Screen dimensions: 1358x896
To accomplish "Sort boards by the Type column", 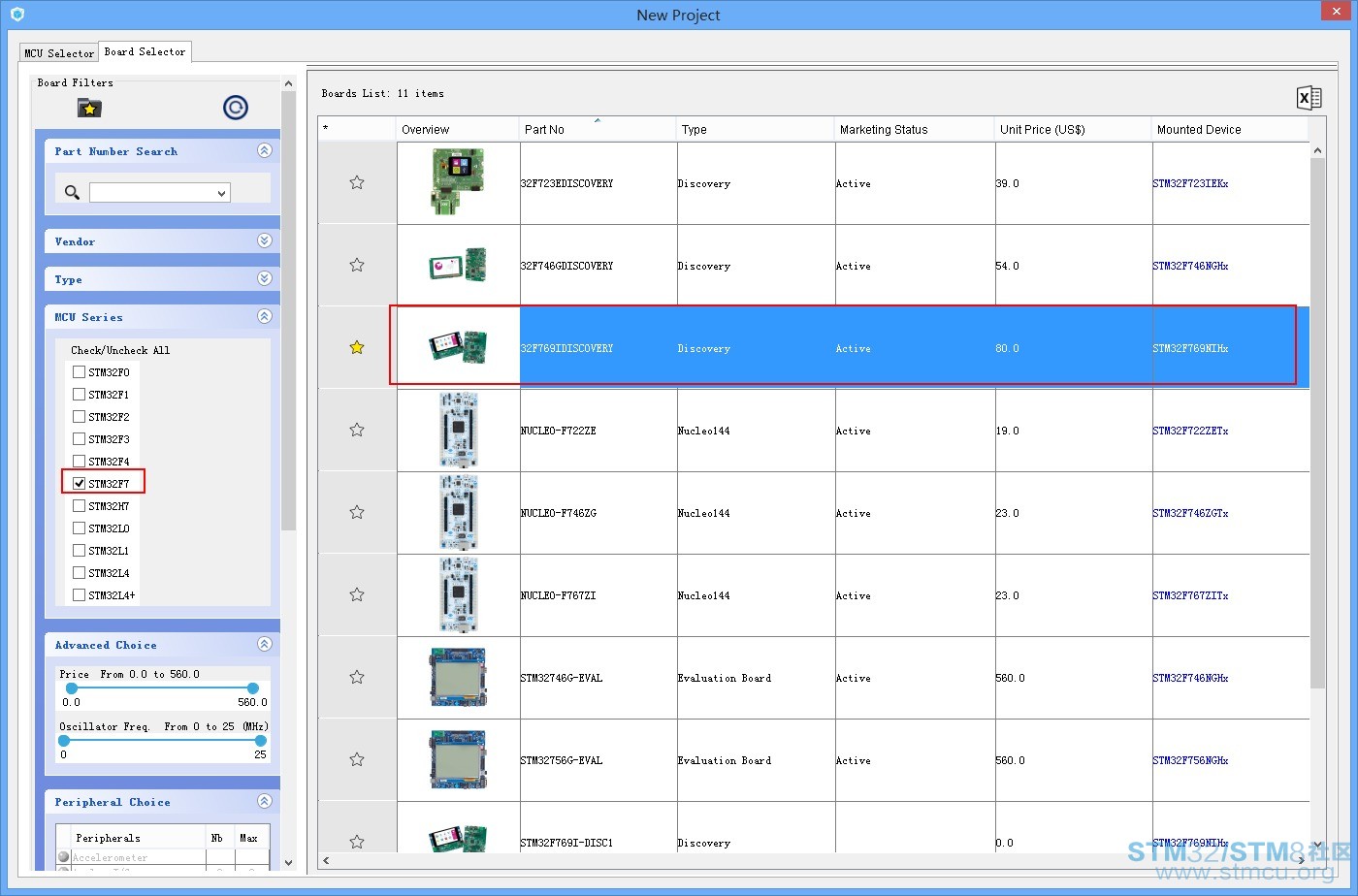I will [756, 129].
